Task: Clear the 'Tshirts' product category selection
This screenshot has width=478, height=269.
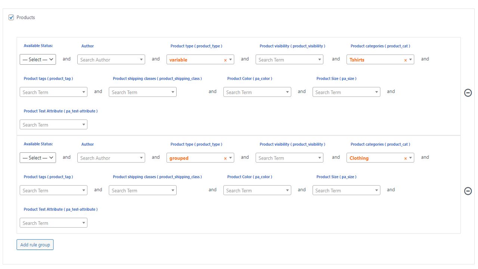Action: coord(405,60)
